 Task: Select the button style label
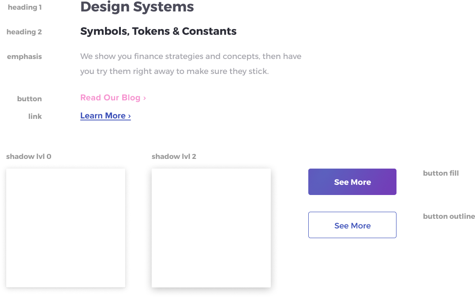point(30,99)
